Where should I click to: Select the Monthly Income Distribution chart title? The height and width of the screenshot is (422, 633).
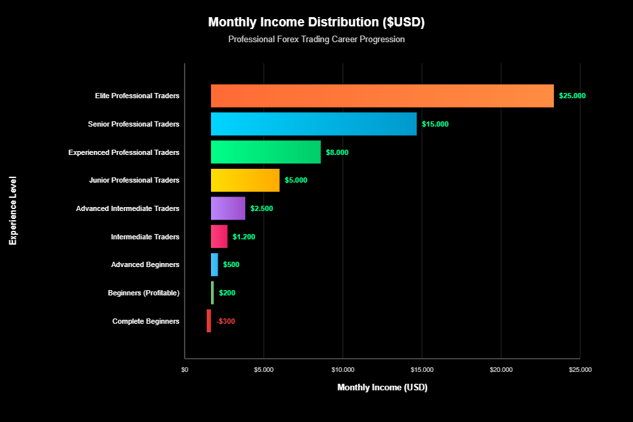click(x=316, y=22)
